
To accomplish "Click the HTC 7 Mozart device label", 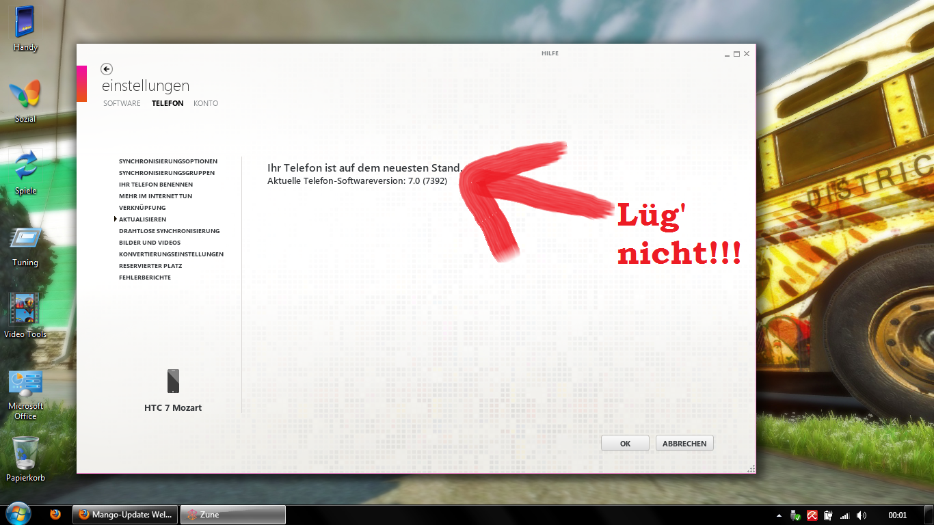I will 173,408.
